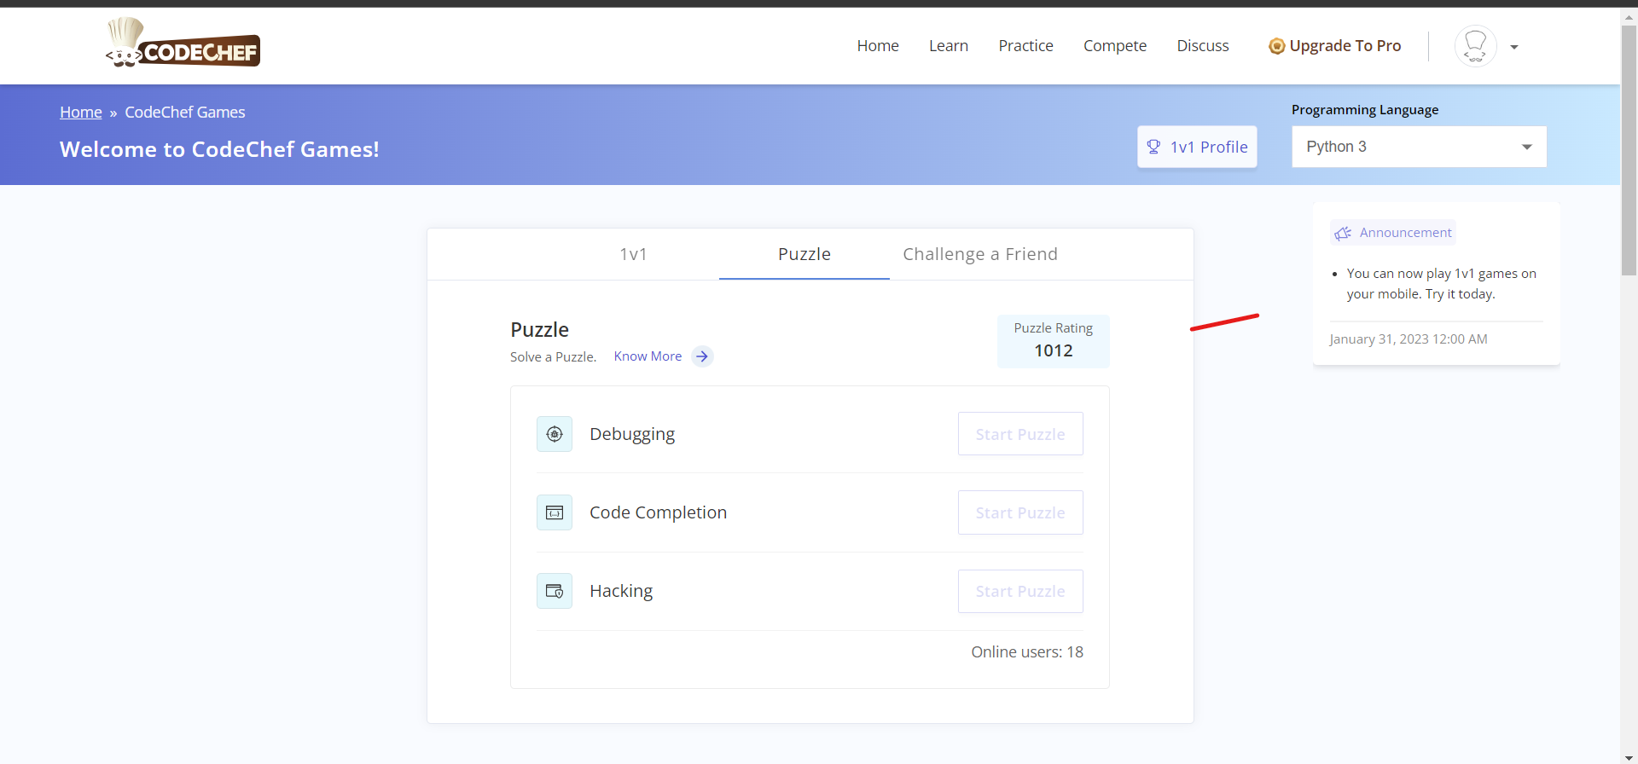Click the 1v1 mobile announcement text
1638x764 pixels.
pyautogui.click(x=1442, y=284)
